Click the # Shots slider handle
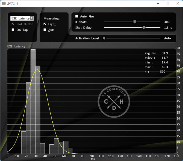The width and height of the screenshot is (183, 161). 135,22
